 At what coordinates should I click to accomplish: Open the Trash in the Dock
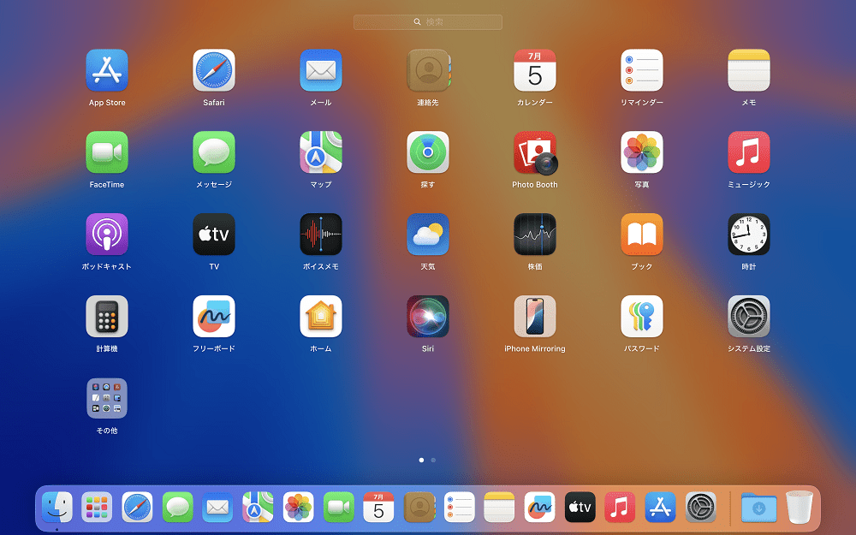tap(800, 507)
